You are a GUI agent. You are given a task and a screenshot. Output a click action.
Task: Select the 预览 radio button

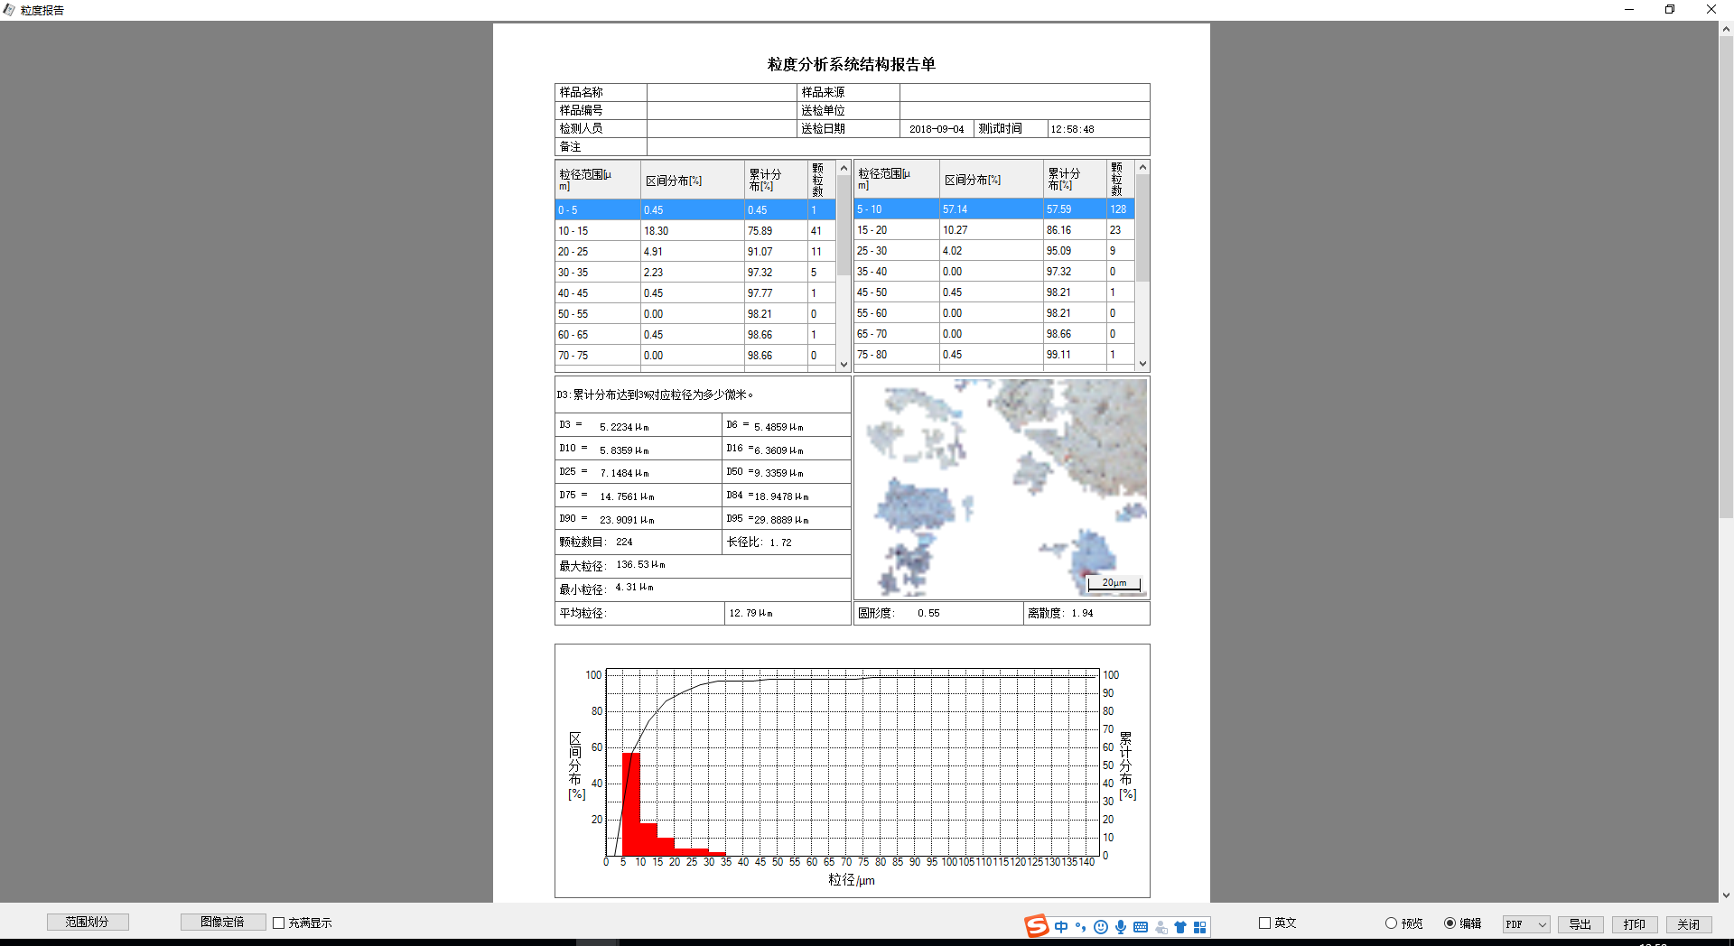click(x=1391, y=923)
